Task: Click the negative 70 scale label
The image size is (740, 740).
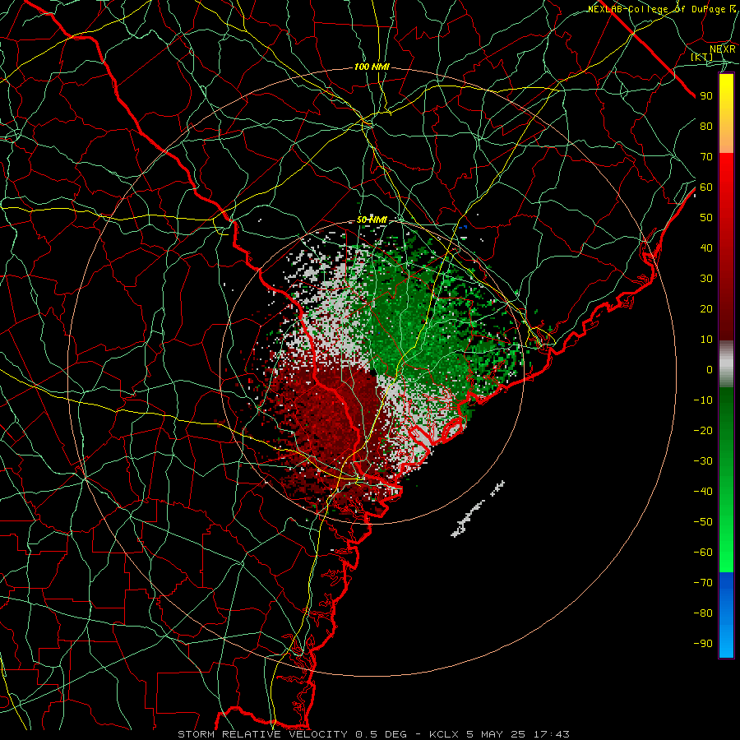Action: (x=703, y=583)
